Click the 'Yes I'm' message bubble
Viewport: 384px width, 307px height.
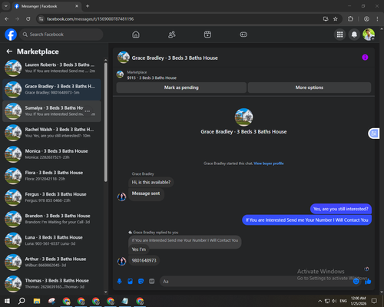coord(139,249)
